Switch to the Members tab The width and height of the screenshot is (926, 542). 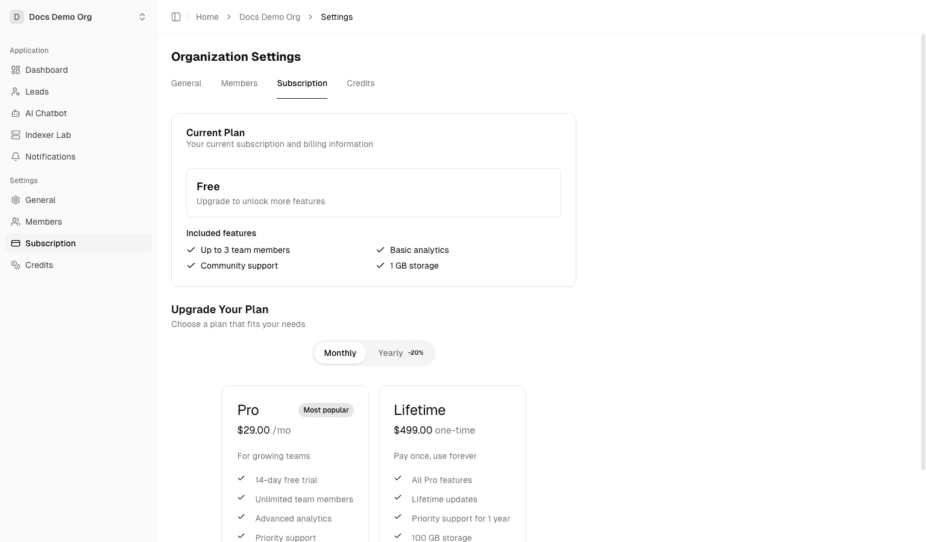(239, 83)
